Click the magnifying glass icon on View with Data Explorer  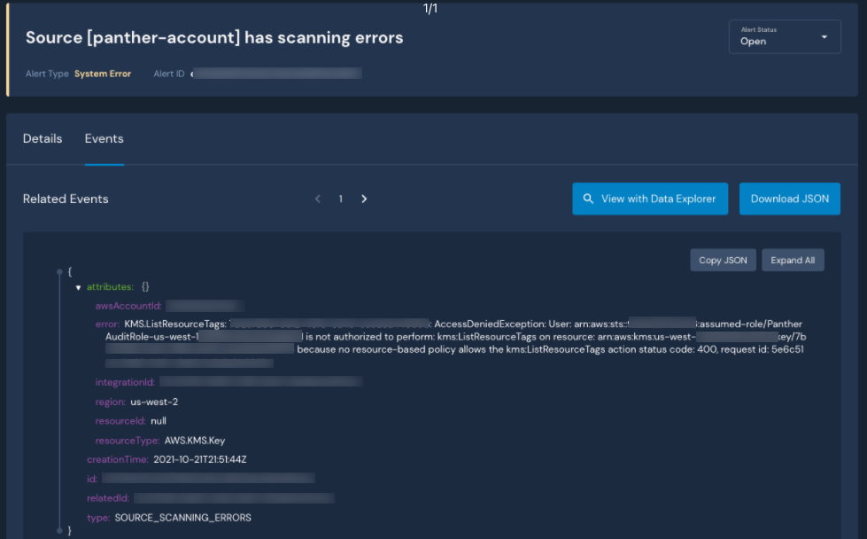tap(588, 199)
